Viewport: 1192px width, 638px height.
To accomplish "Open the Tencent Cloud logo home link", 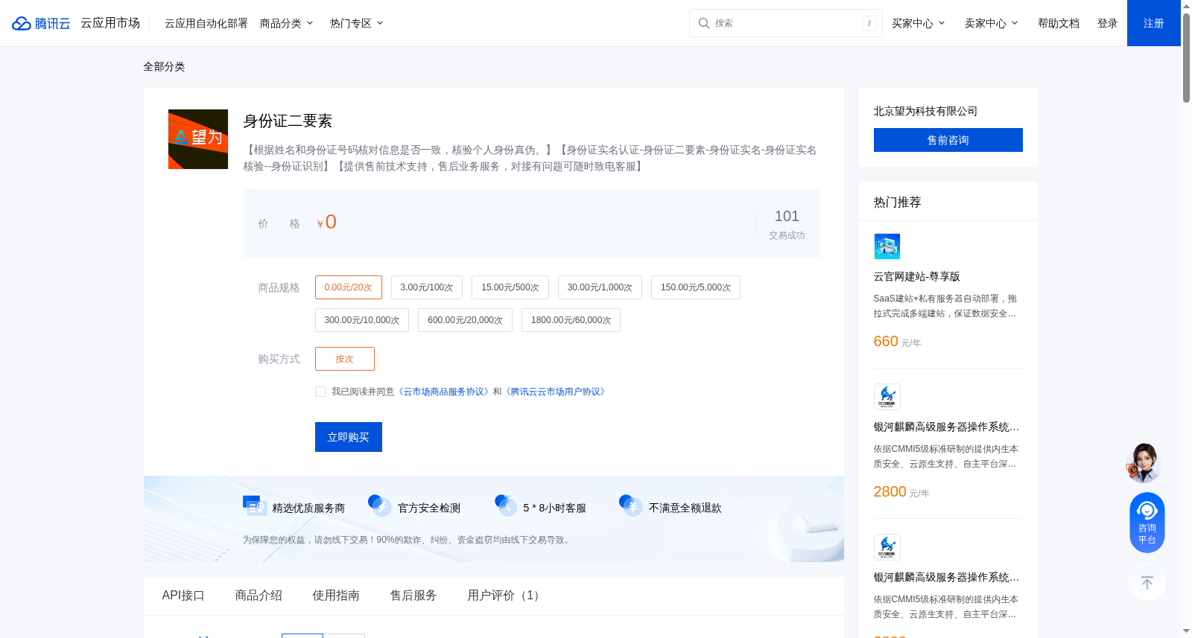I will pyautogui.click(x=41, y=23).
